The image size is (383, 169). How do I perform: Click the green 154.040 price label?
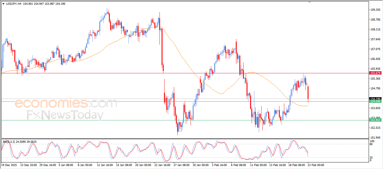pyautogui.click(x=375, y=101)
